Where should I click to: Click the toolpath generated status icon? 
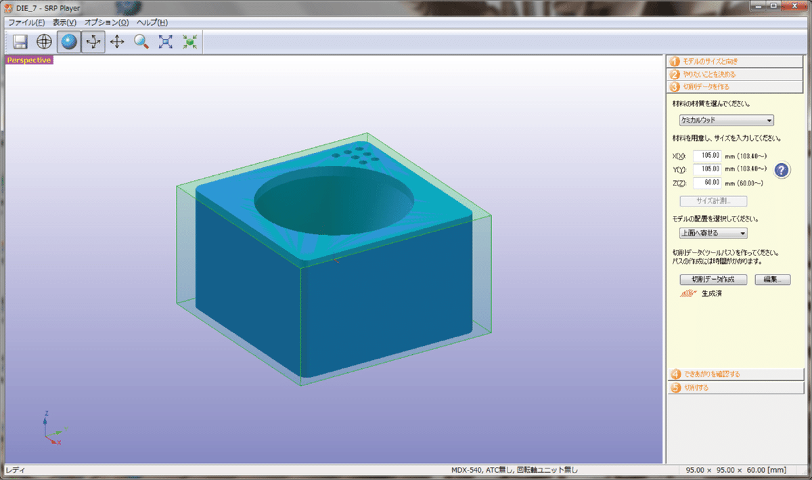687,294
